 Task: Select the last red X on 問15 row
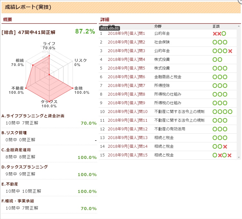pos(229,155)
